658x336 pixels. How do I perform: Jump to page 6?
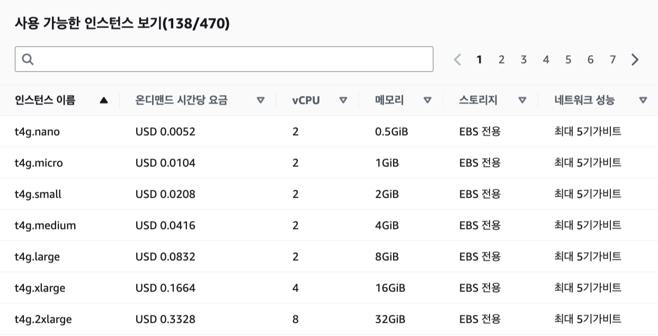[x=590, y=59]
